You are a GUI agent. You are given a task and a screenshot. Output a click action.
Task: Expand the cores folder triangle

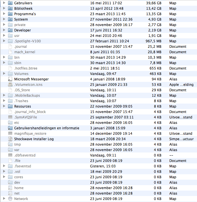click(x=4, y=177)
